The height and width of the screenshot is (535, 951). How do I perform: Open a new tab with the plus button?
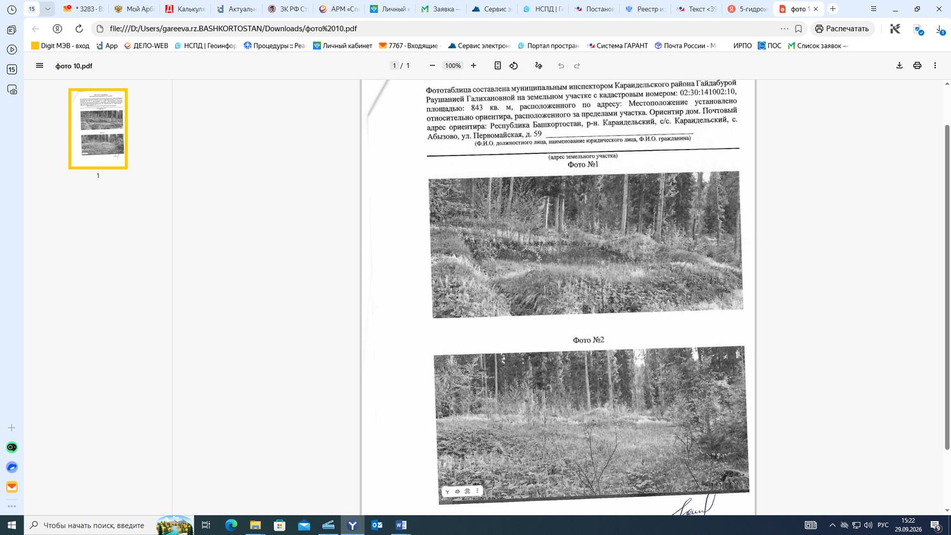[x=833, y=9]
